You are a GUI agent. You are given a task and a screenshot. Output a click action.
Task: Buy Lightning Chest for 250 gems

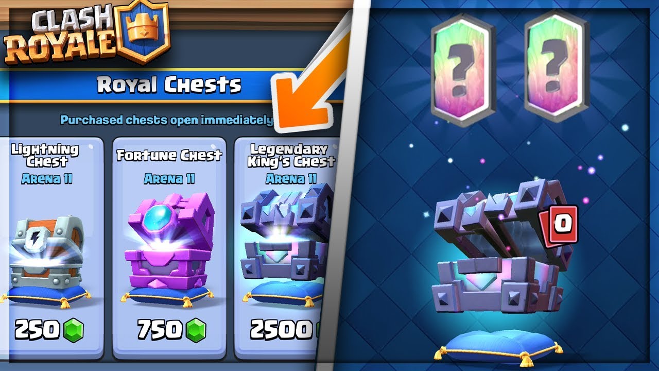(x=49, y=330)
